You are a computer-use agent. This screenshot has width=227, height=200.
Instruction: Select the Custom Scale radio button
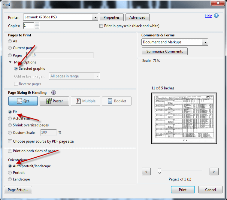pyautogui.click(x=10, y=133)
